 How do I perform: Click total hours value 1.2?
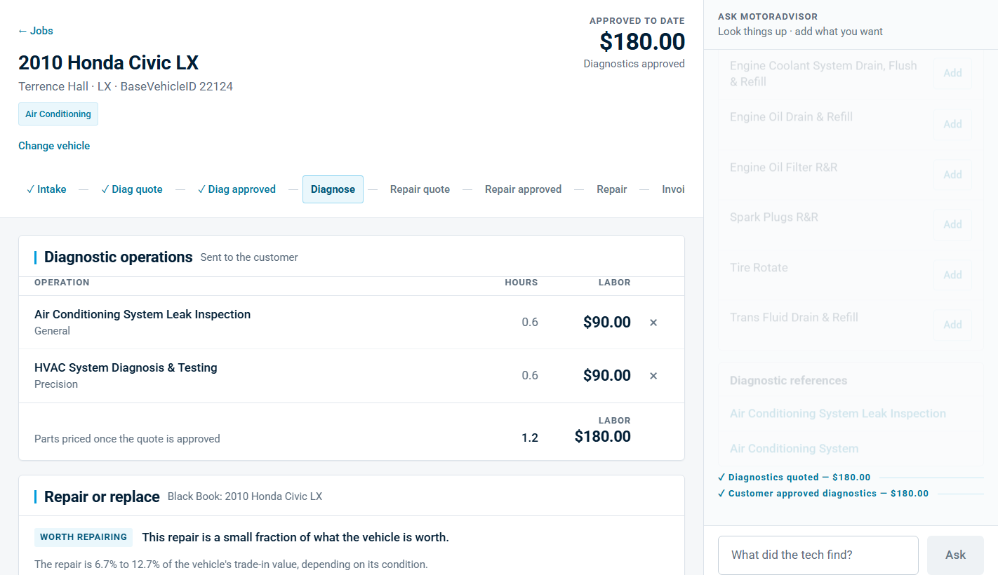tap(530, 438)
